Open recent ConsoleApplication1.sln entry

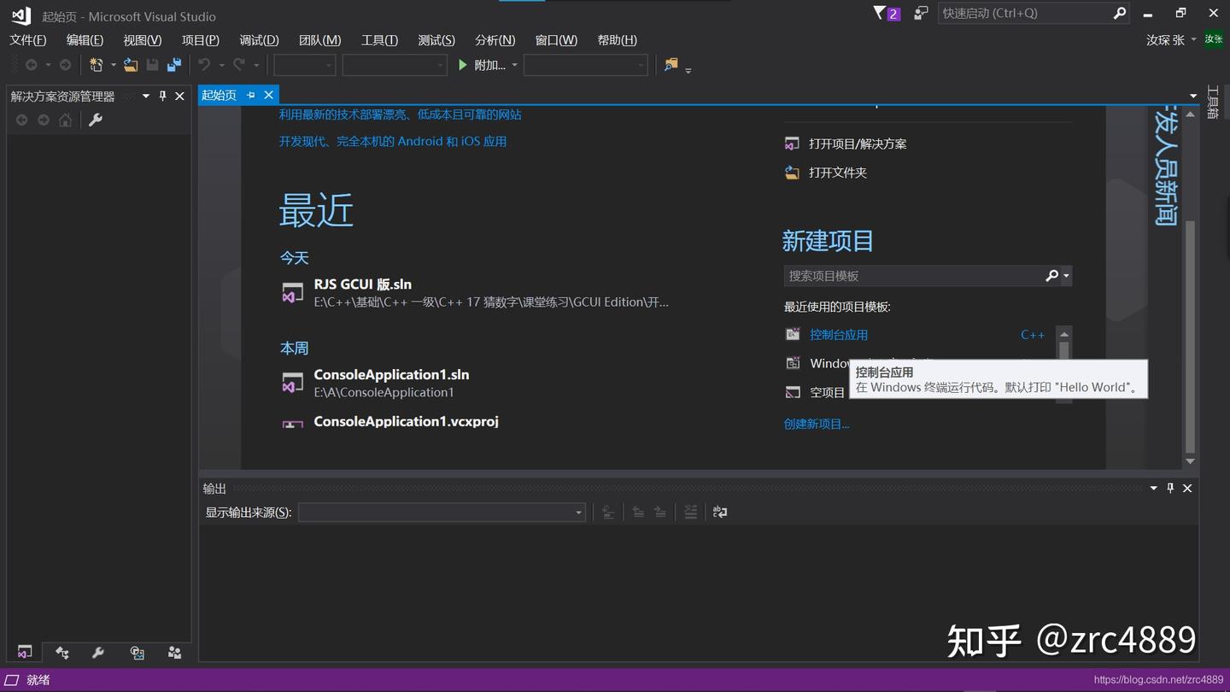[x=390, y=383]
